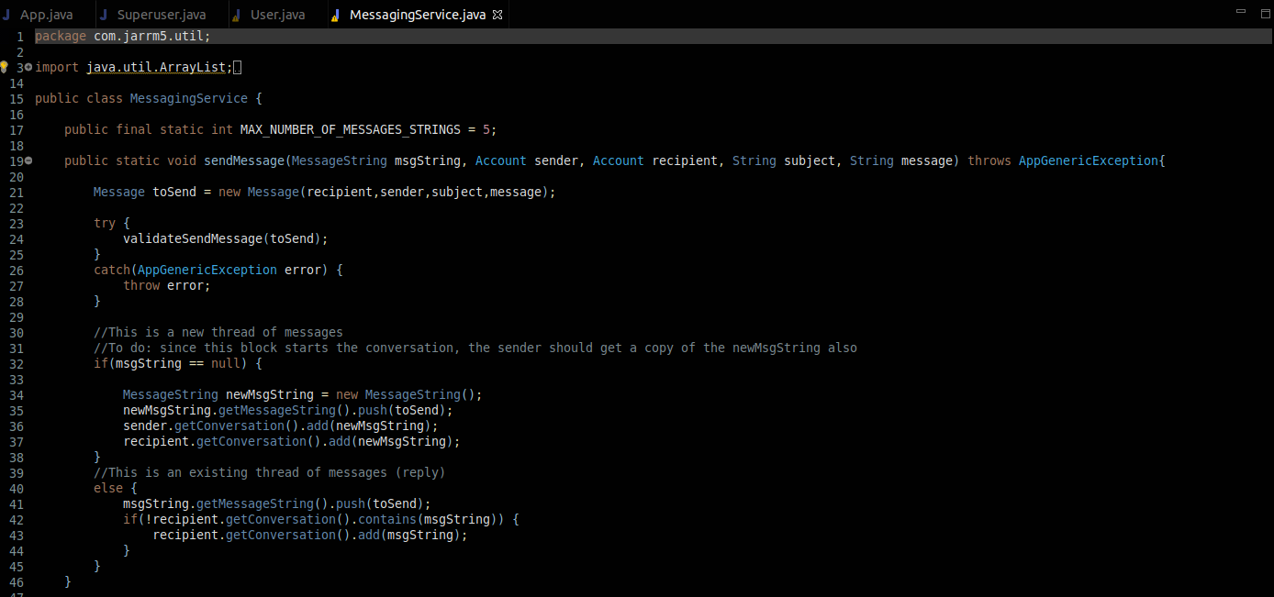Viewport: 1274px width, 597px height.
Task: Click the warning Java icon on User.java tab
Action: coord(237,16)
